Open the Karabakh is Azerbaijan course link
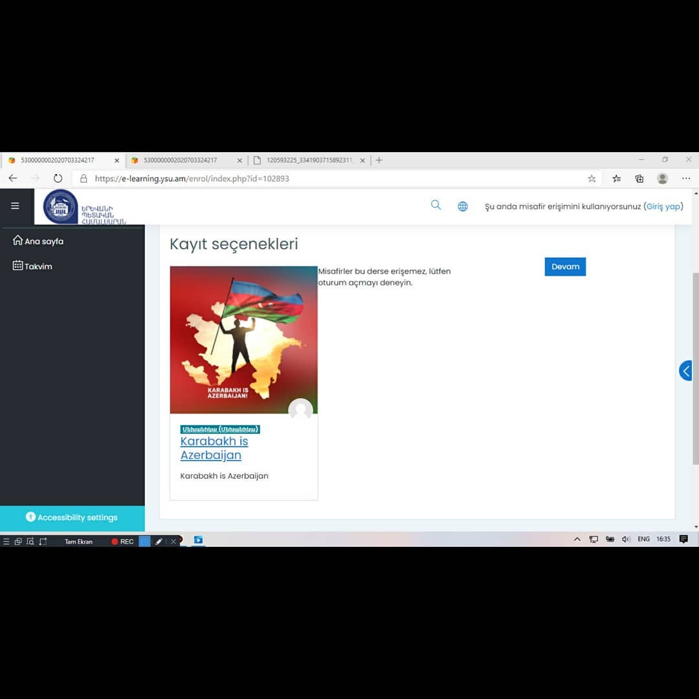699x699 pixels. pyautogui.click(x=214, y=448)
